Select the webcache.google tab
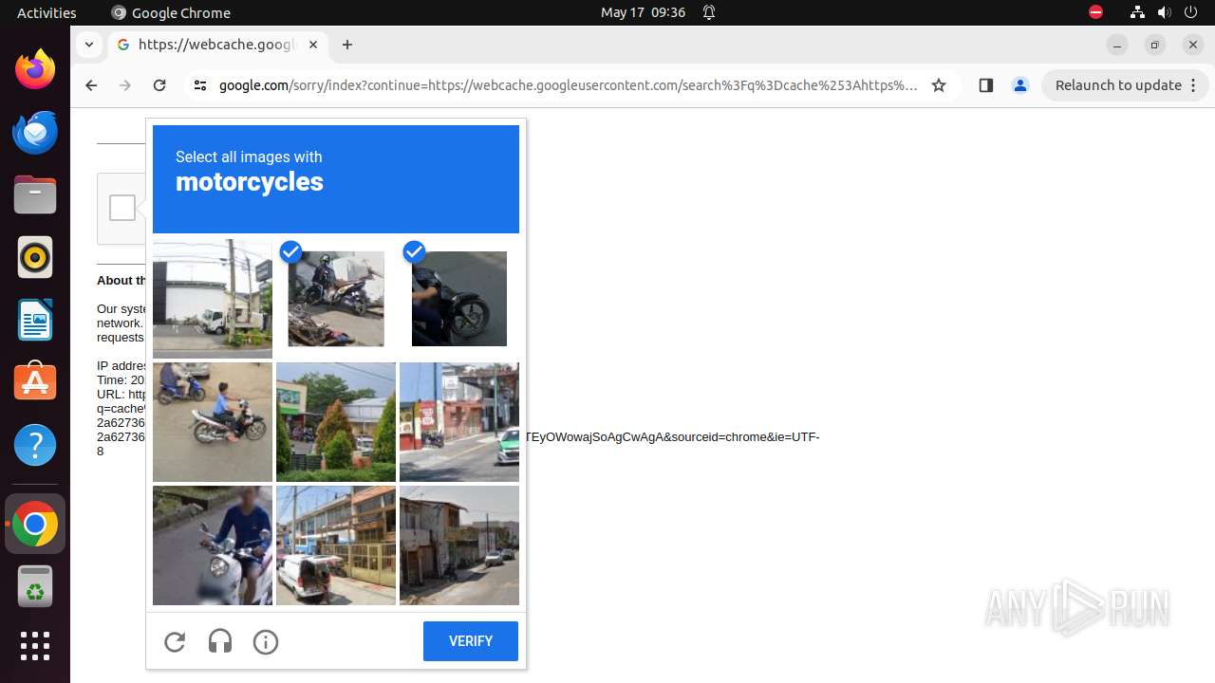The image size is (1215, 683). (x=217, y=45)
